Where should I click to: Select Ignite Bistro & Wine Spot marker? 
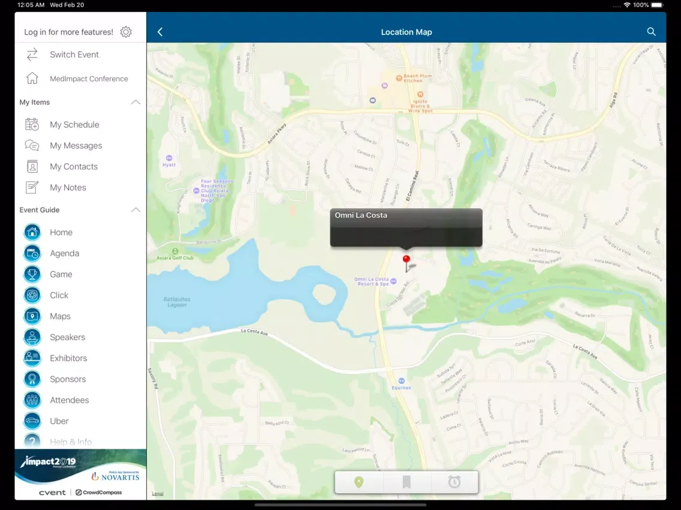tap(420, 94)
